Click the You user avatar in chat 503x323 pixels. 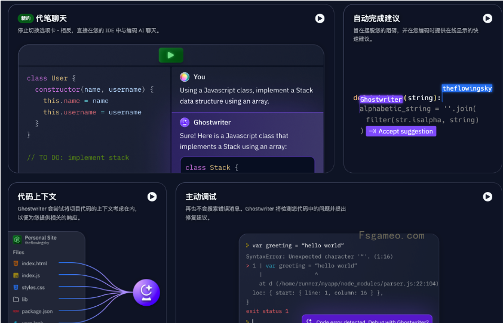coord(185,77)
